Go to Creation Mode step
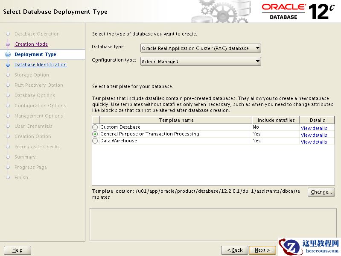The width and height of the screenshot is (341, 256). (x=31, y=44)
